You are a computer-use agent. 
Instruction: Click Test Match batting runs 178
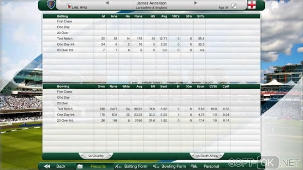[140, 39]
